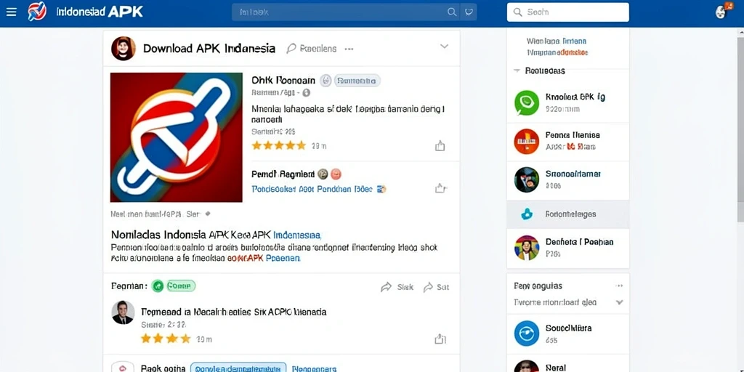Click the Sat share button

click(x=436, y=287)
